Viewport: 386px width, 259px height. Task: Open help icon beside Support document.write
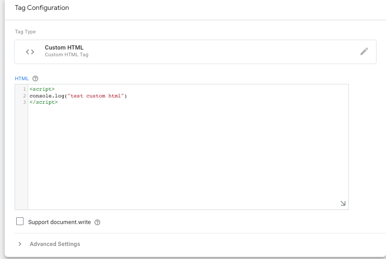(x=98, y=222)
